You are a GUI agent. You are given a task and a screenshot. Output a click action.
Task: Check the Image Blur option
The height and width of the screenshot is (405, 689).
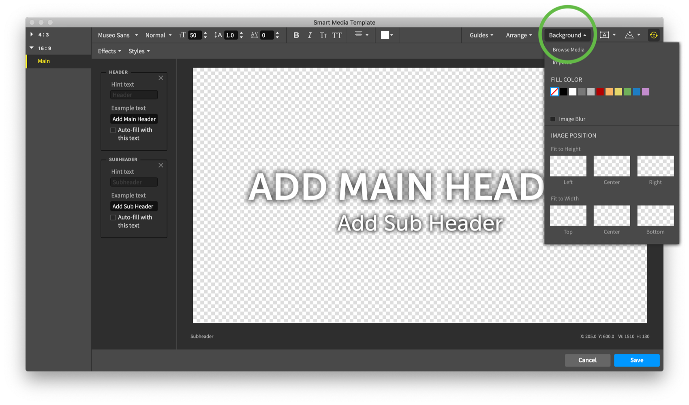tap(553, 119)
